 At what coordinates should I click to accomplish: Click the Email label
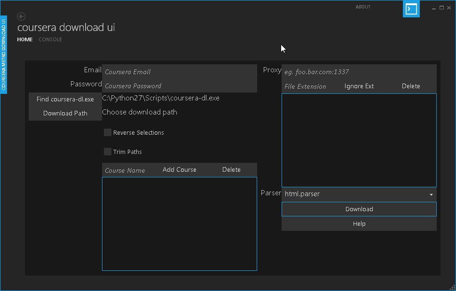click(x=93, y=70)
